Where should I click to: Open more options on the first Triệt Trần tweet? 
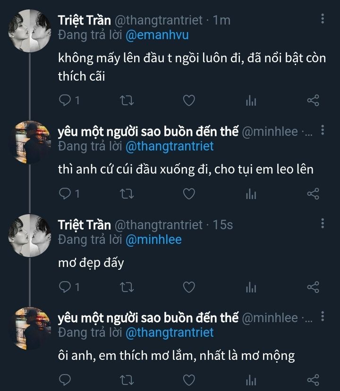tap(323, 19)
